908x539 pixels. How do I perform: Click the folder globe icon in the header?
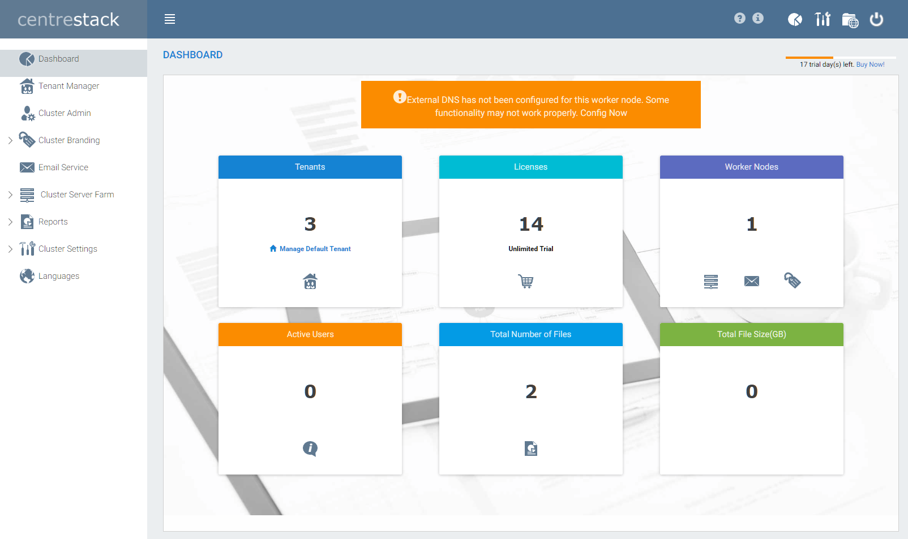850,20
